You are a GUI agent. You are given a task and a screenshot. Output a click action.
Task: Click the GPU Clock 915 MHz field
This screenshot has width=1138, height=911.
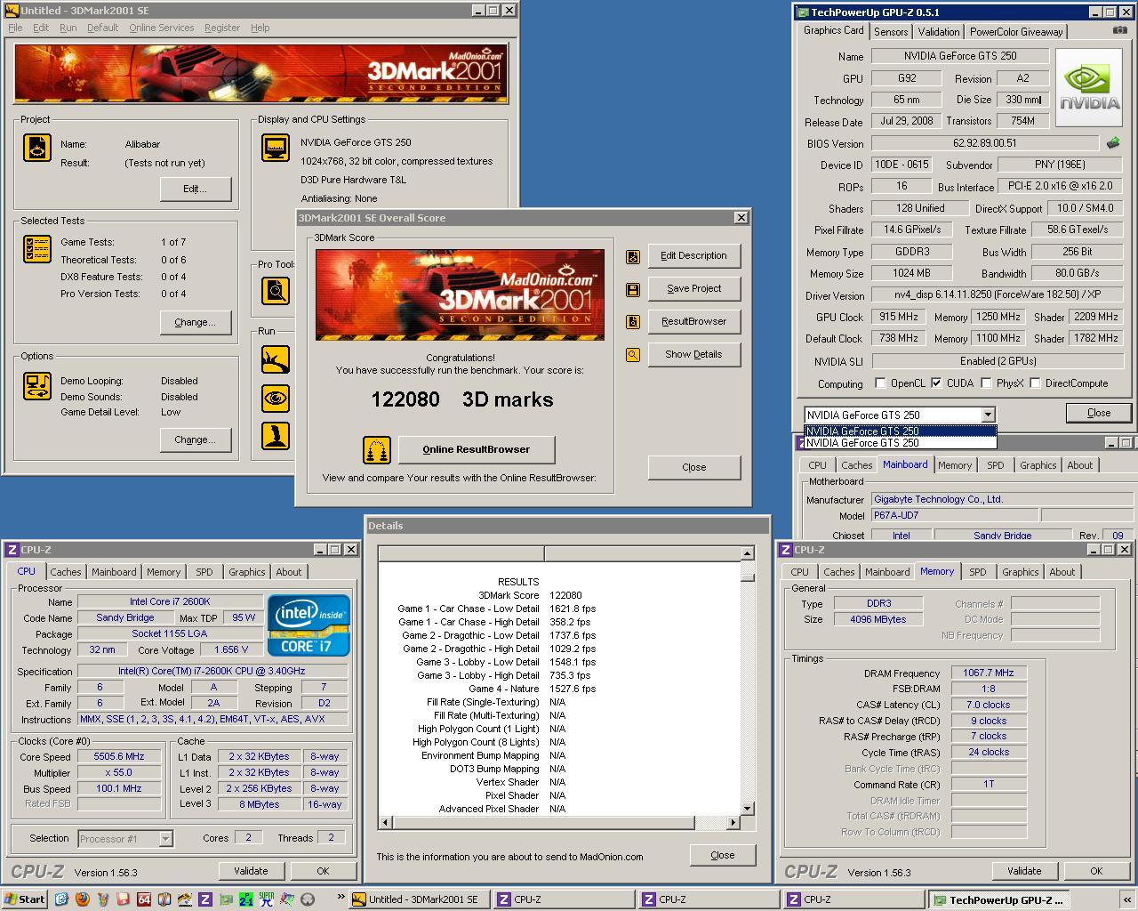(x=899, y=317)
